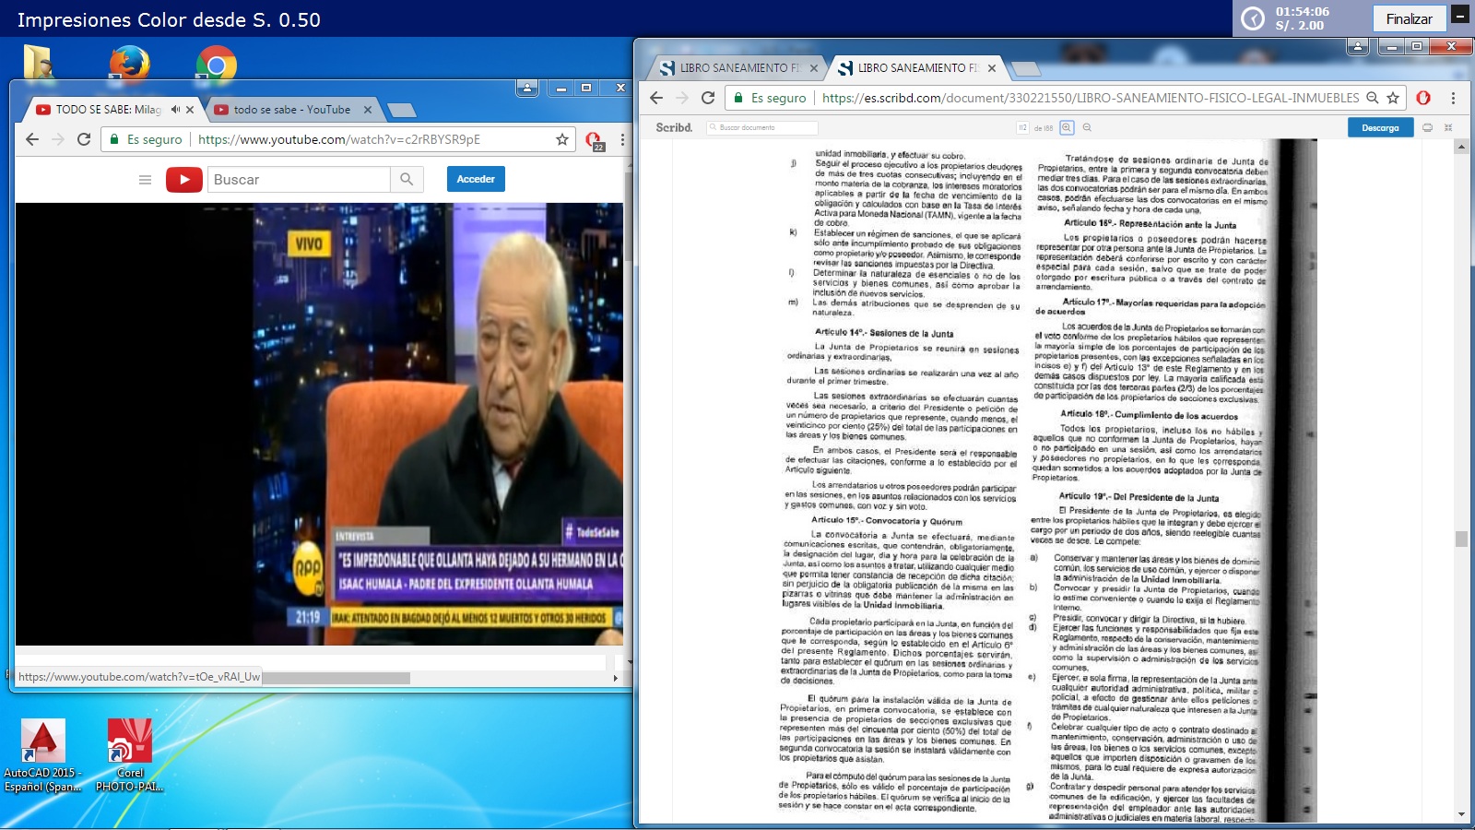Open the Opera extension icon in Scribd window
Screen dimensions: 1475x830
tap(1423, 98)
